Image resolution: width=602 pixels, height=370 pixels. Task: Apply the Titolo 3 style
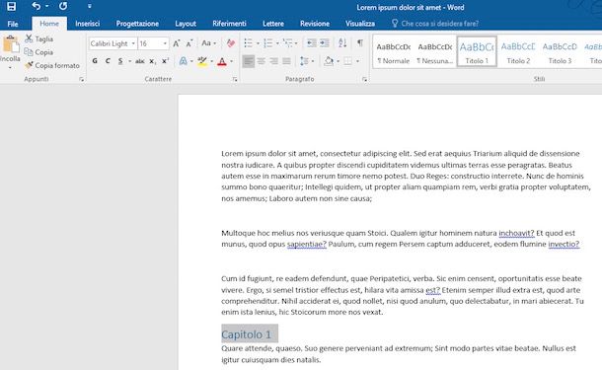(560, 52)
